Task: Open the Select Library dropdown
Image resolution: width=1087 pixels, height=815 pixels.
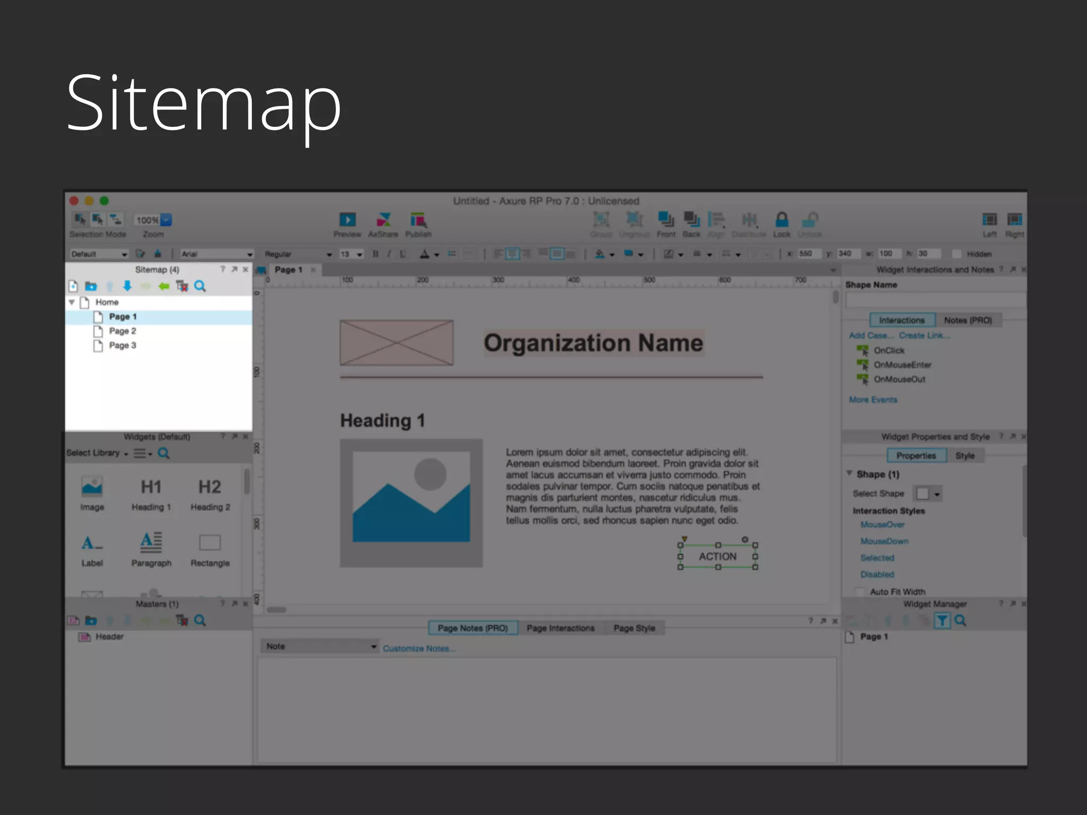Action: coord(98,453)
